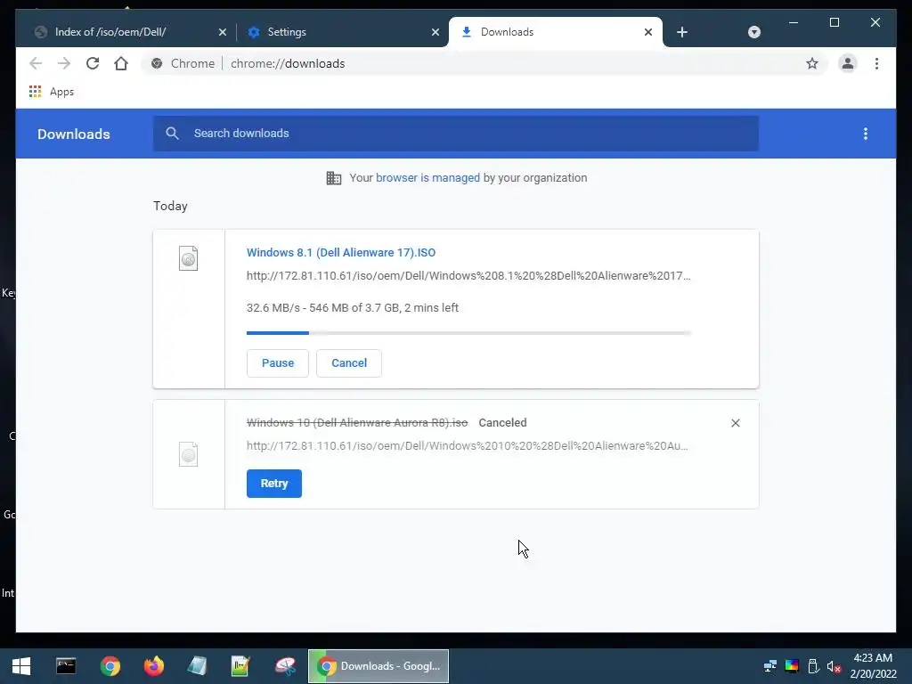Switch to the Settings tab

[342, 32]
